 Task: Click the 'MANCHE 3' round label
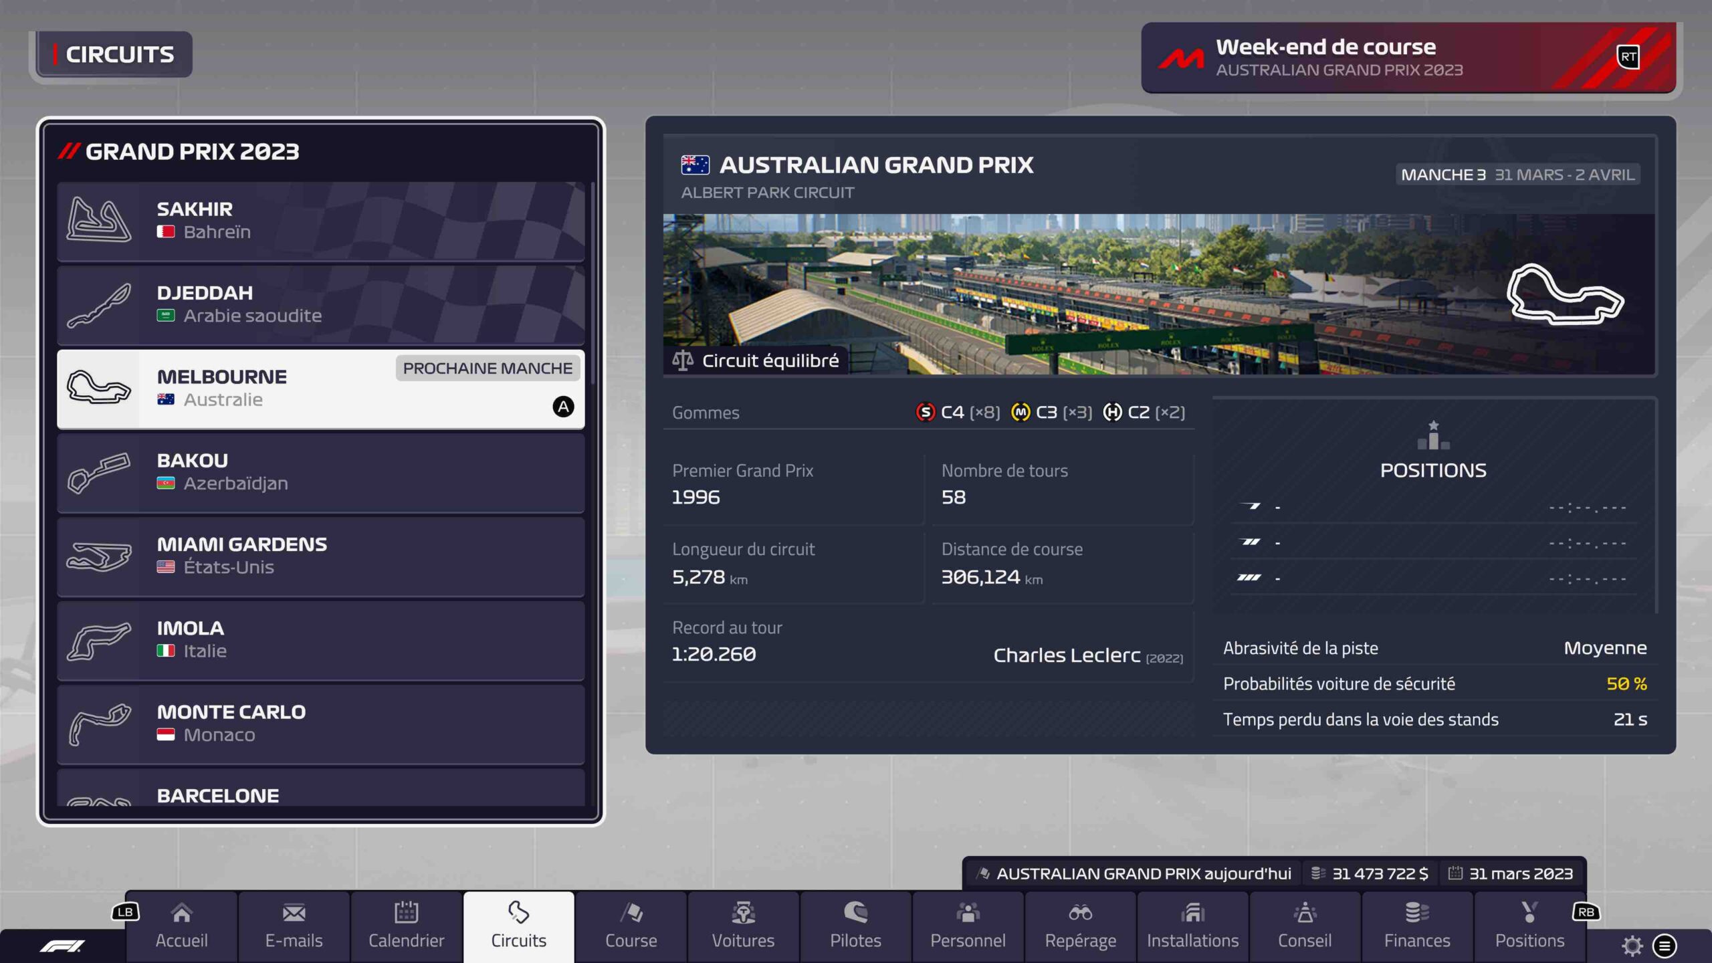(1443, 175)
